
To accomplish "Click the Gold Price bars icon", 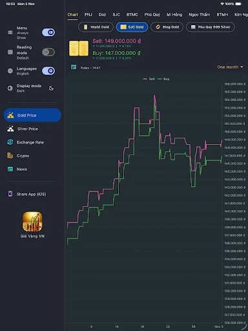I will pos(10,115).
